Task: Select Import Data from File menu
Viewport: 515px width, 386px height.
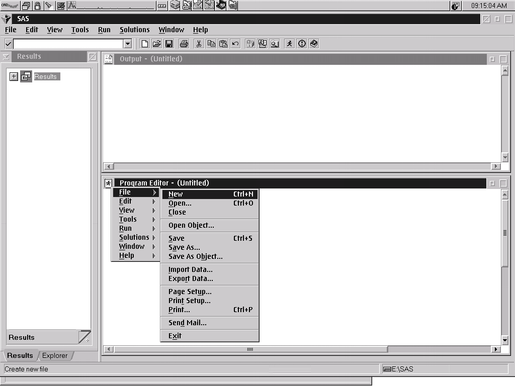Action: tap(190, 269)
